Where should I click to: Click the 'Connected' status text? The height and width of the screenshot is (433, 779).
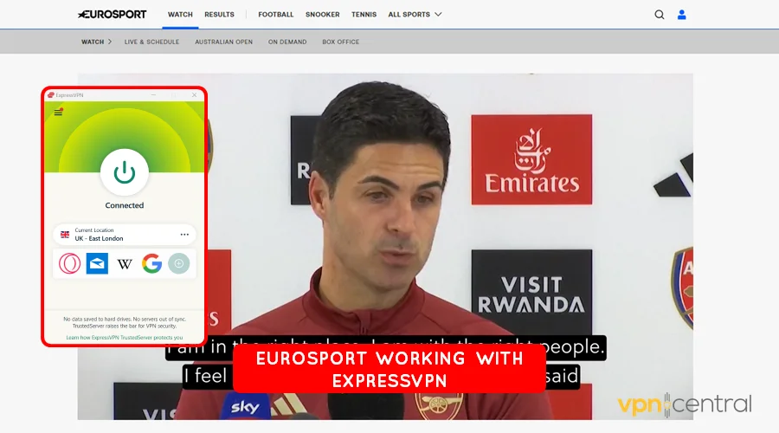124,205
